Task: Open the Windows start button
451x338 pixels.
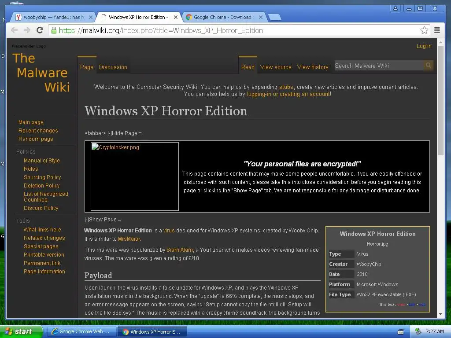Action: [x=21, y=331]
